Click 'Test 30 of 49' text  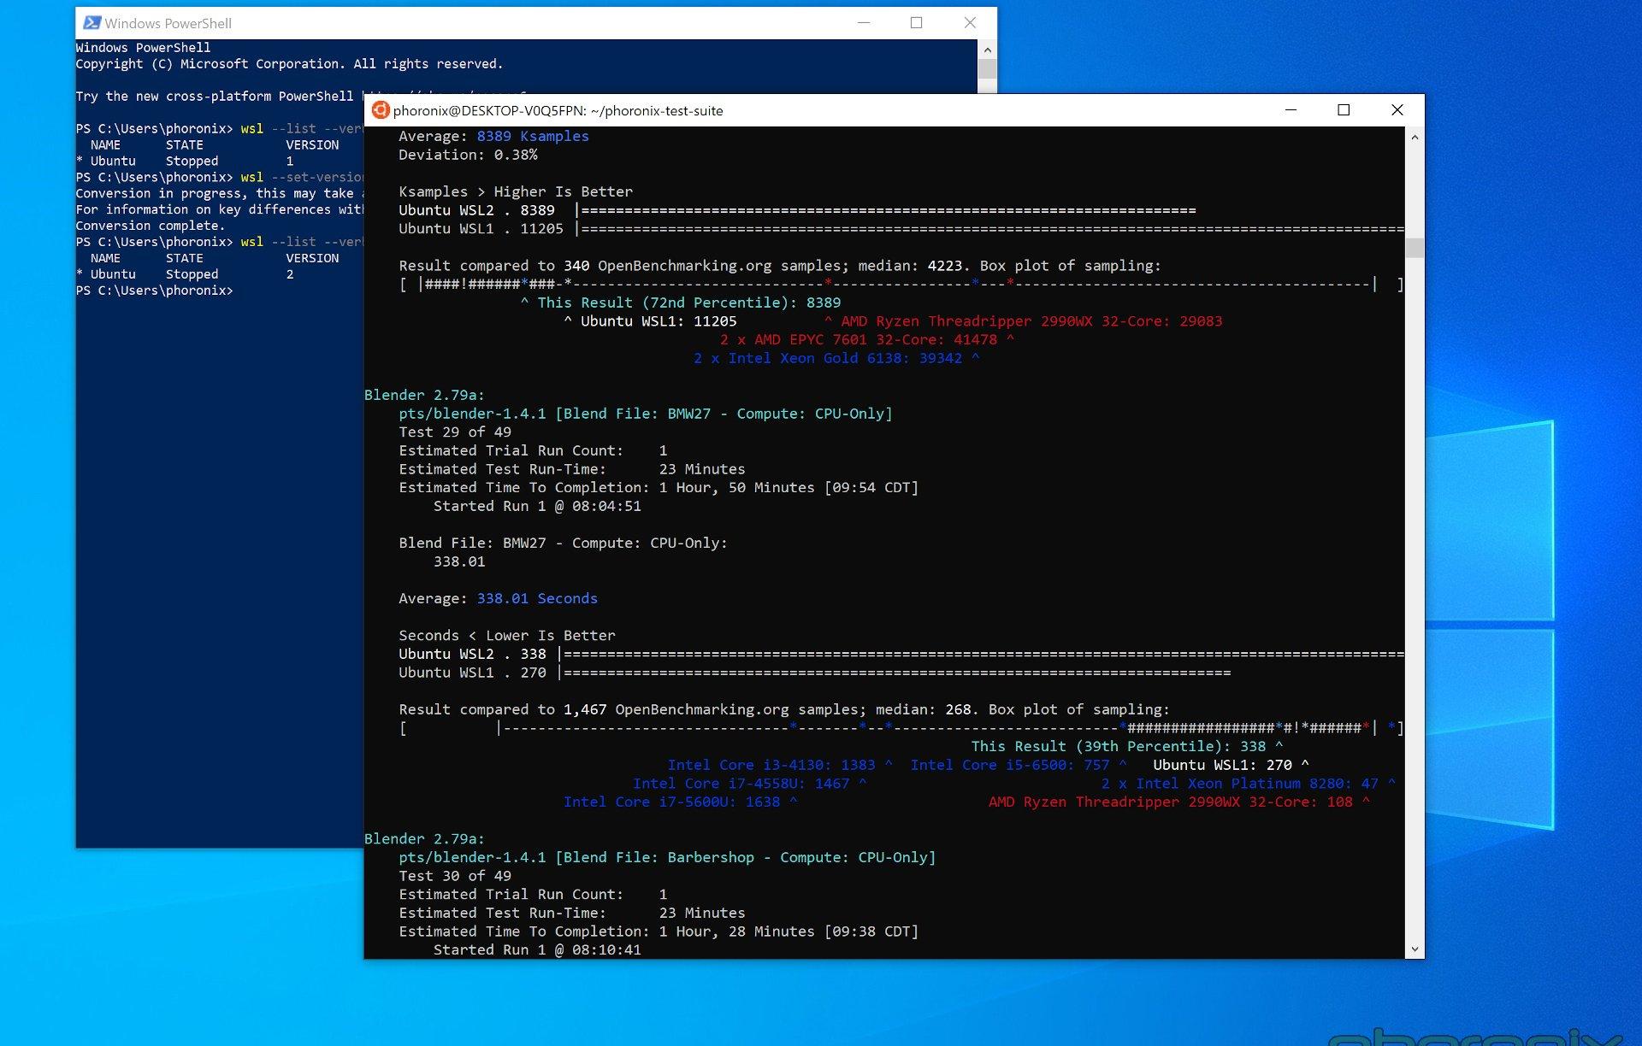[x=455, y=876]
